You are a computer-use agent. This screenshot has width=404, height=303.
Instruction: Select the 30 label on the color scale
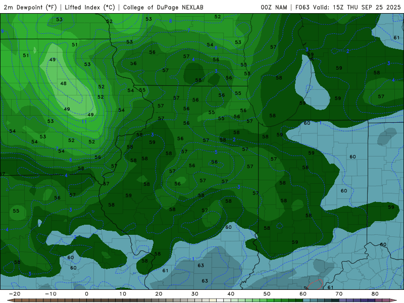coord(195,294)
